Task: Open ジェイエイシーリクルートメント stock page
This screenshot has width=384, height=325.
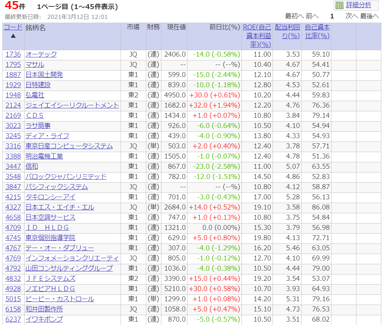Action: [x=72, y=105]
